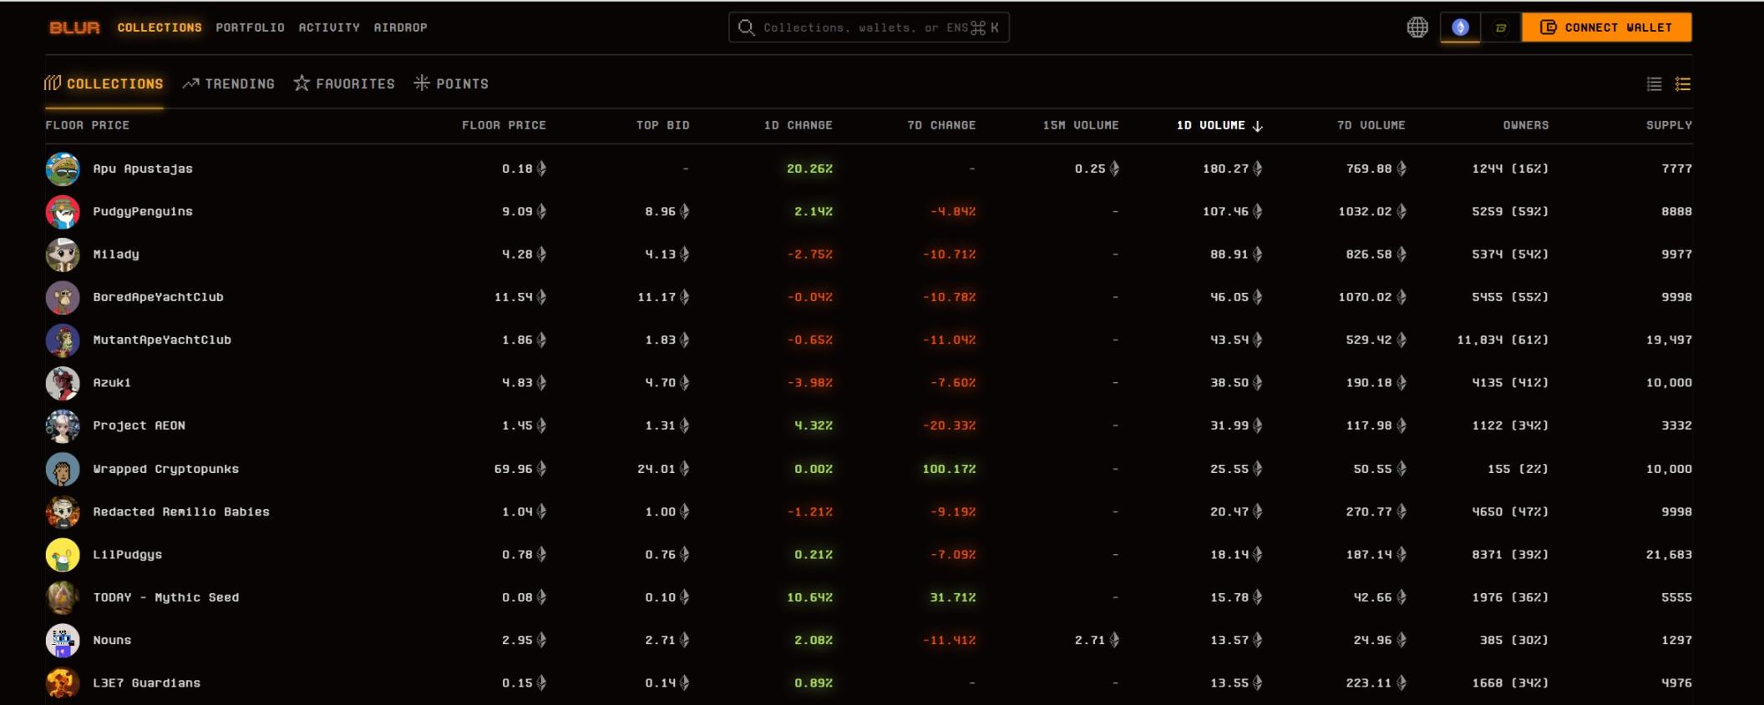
Task: Click the Points sparkle icon
Action: coord(422,83)
